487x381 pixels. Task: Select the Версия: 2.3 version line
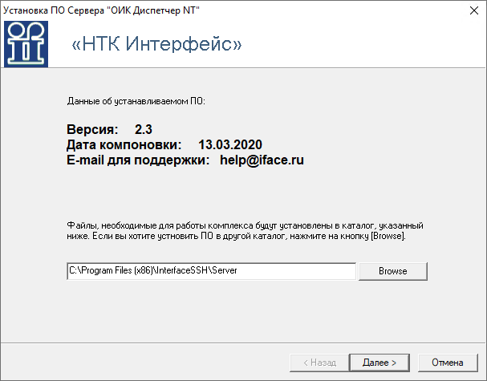click(x=109, y=129)
